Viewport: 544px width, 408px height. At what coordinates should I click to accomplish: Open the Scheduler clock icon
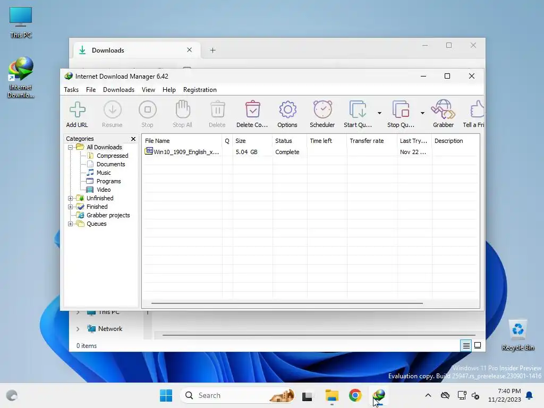[x=322, y=109]
